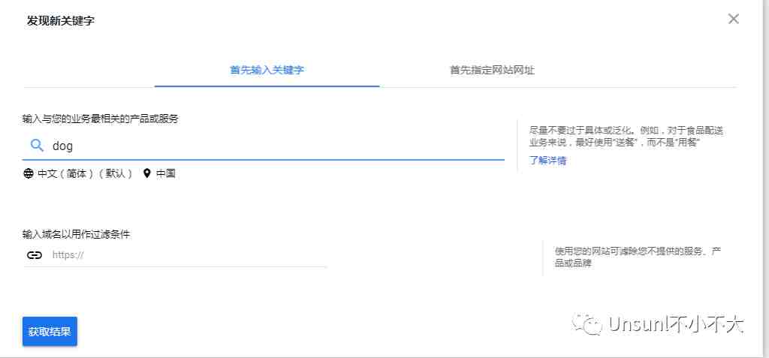Open the 首先指定网站网址 tab
The image size is (769, 358).
pyautogui.click(x=493, y=70)
